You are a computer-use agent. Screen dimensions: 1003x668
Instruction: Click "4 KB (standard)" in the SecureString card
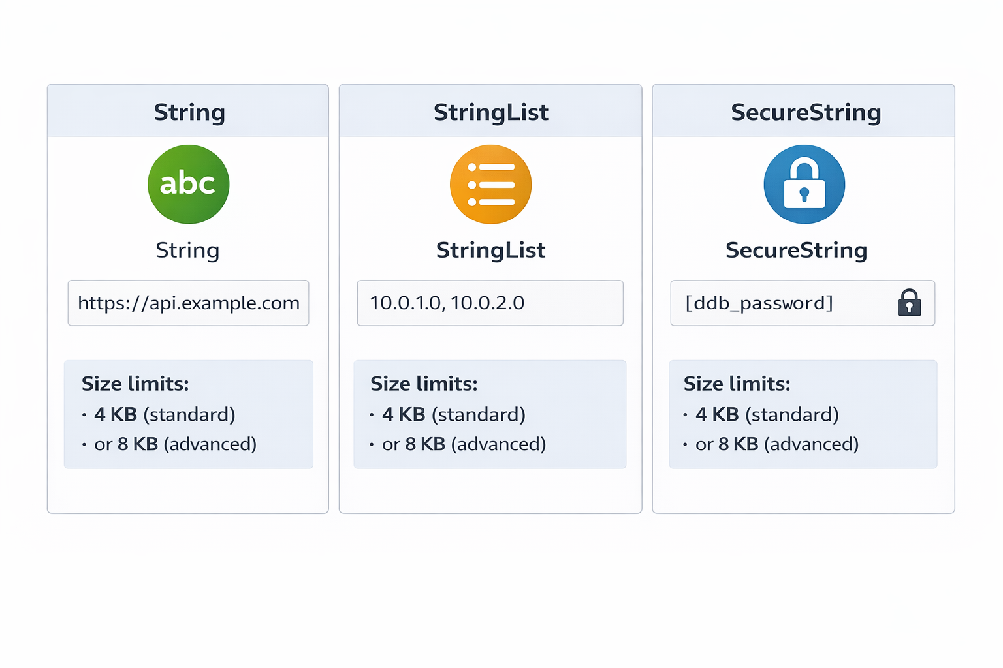point(767,414)
